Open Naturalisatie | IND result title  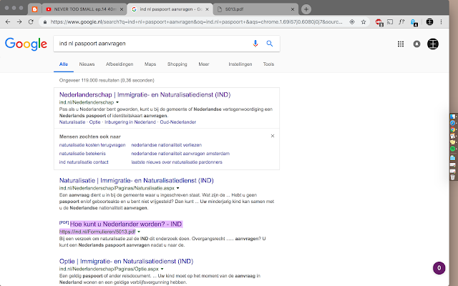pyautogui.click(x=137, y=181)
